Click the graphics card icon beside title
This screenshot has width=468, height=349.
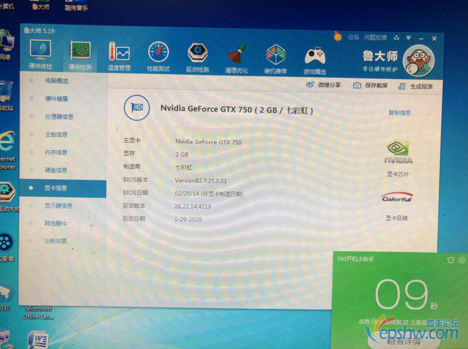[x=137, y=108]
